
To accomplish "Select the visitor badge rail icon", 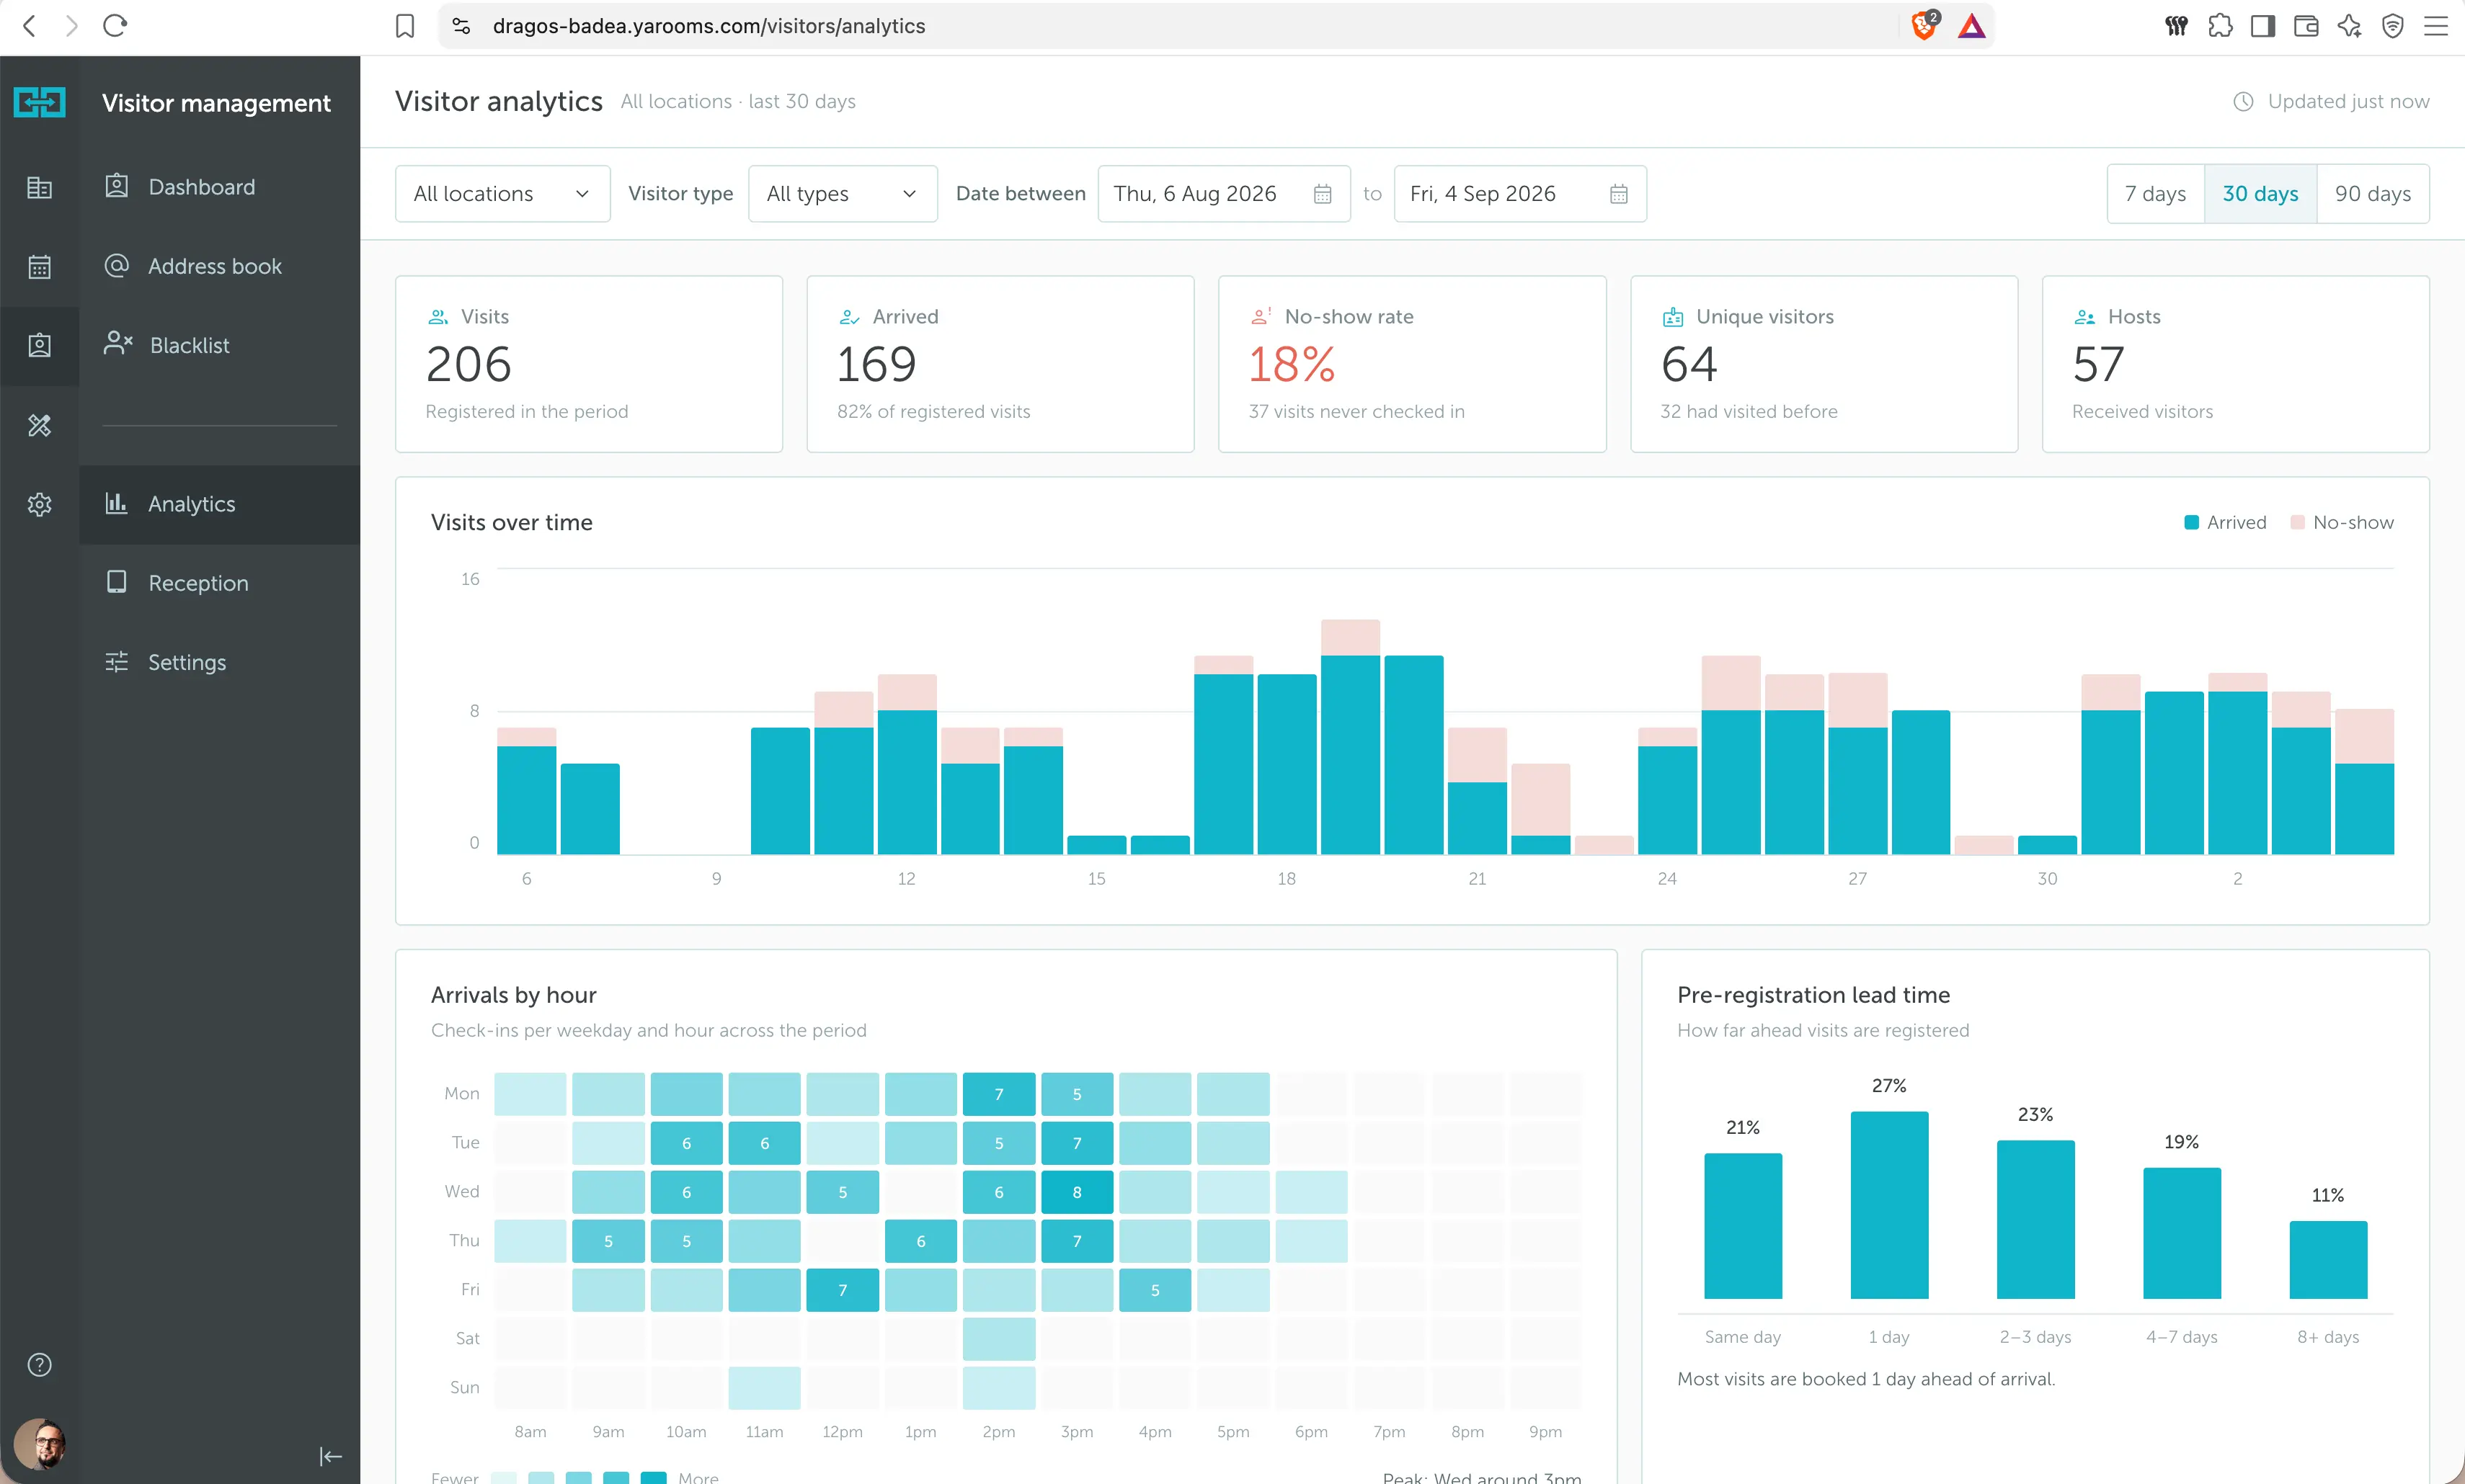I will pos(39,345).
